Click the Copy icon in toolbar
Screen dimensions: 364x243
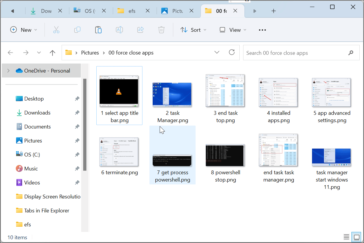(x=77, y=30)
